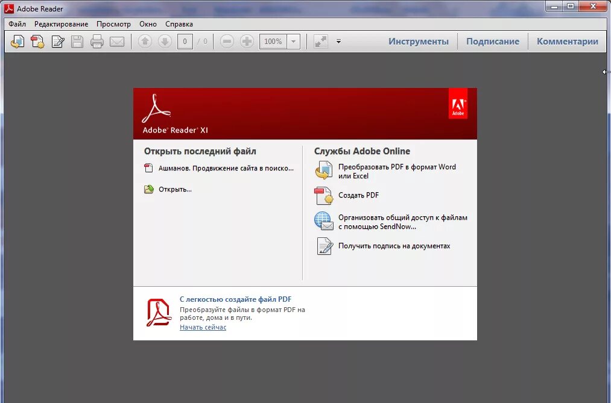Click the Adobe logo in welcome header
The height and width of the screenshot is (403, 611).
pos(458,104)
